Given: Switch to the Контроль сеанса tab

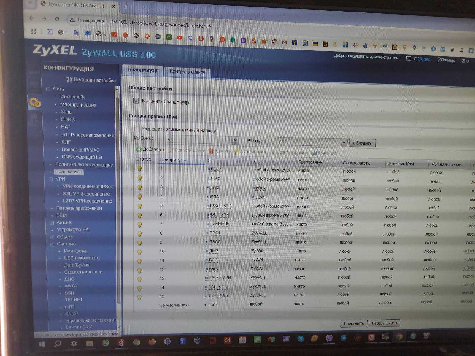Looking at the screenshot, I should point(187,72).
